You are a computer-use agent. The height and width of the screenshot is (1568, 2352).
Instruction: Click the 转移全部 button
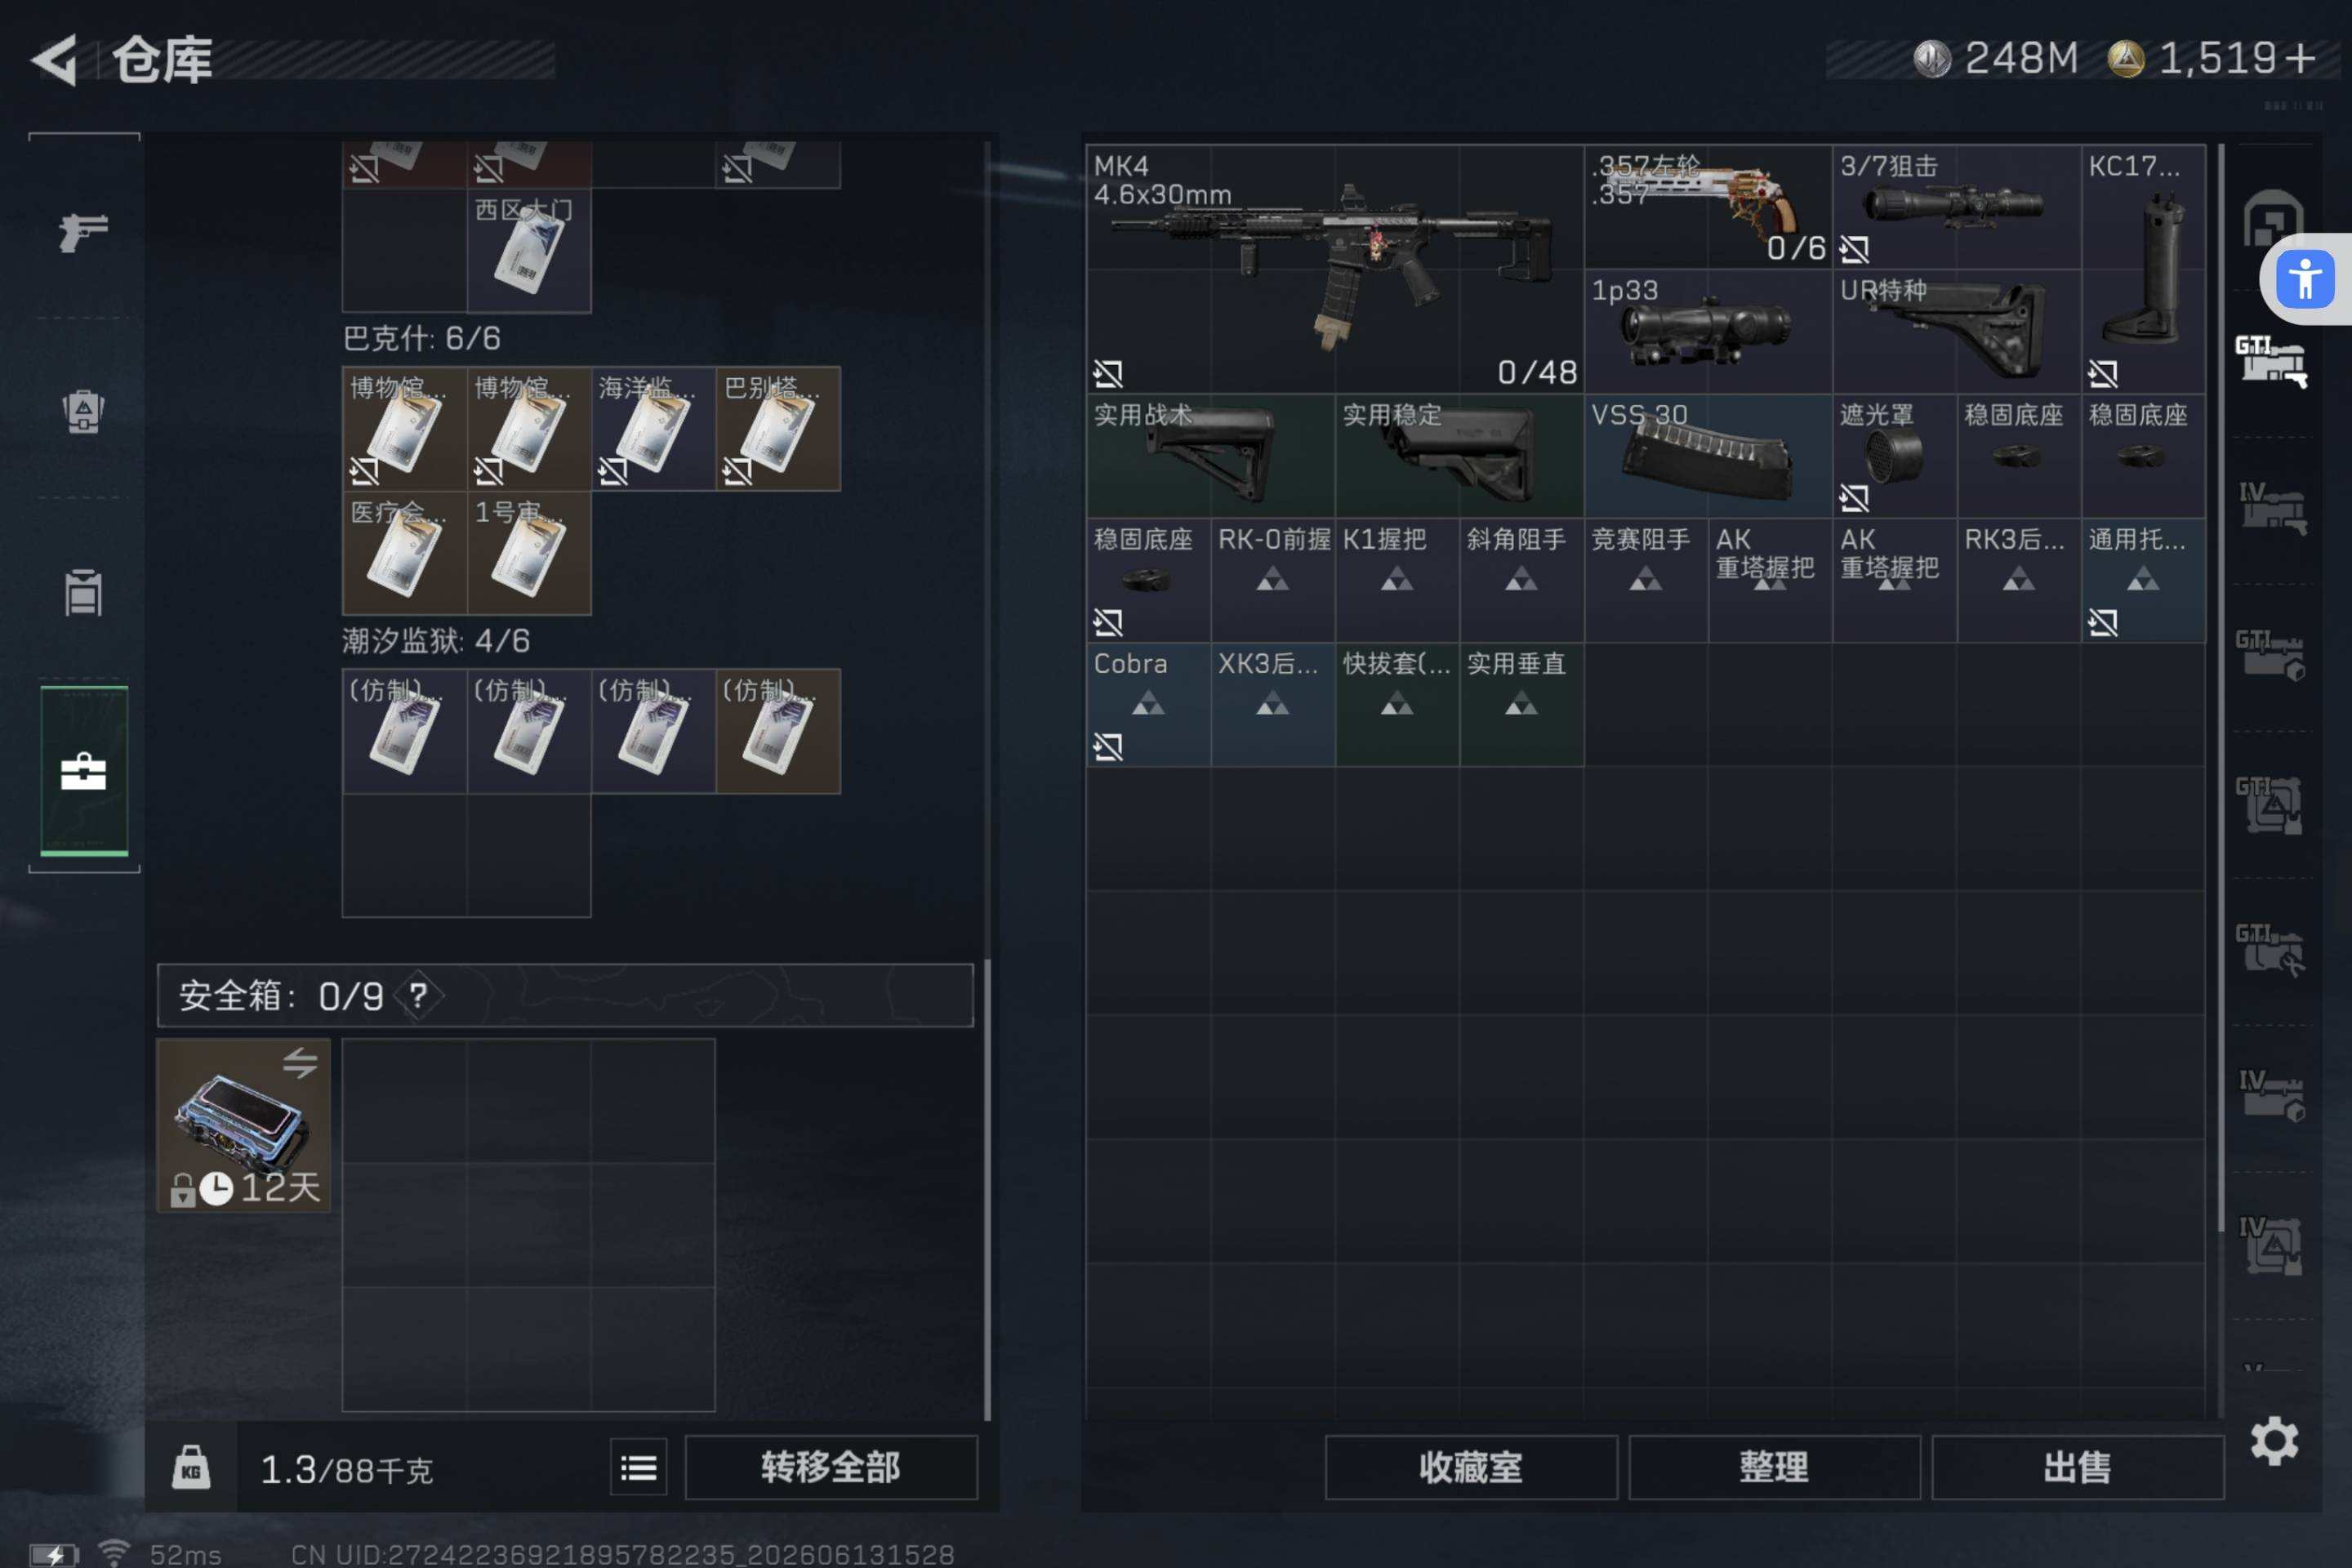(x=831, y=1468)
